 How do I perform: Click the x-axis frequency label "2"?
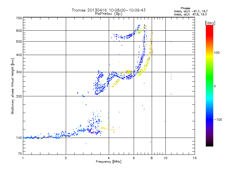coord(66,158)
